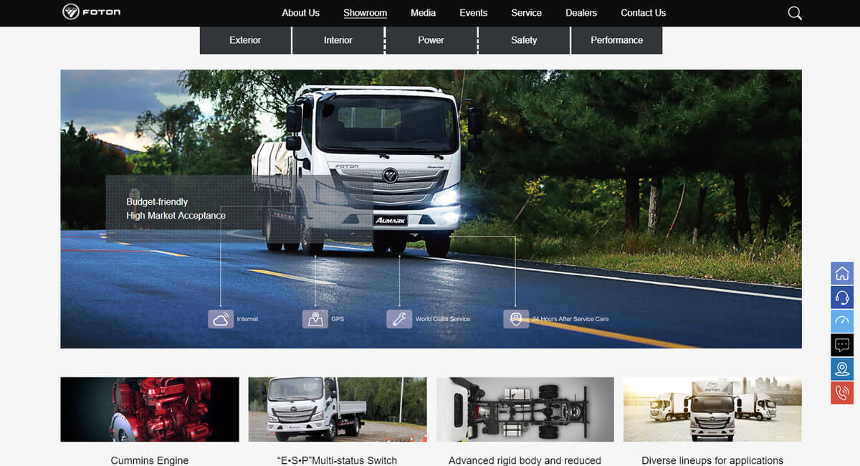Click the speedometer gauge side icon

click(x=842, y=321)
